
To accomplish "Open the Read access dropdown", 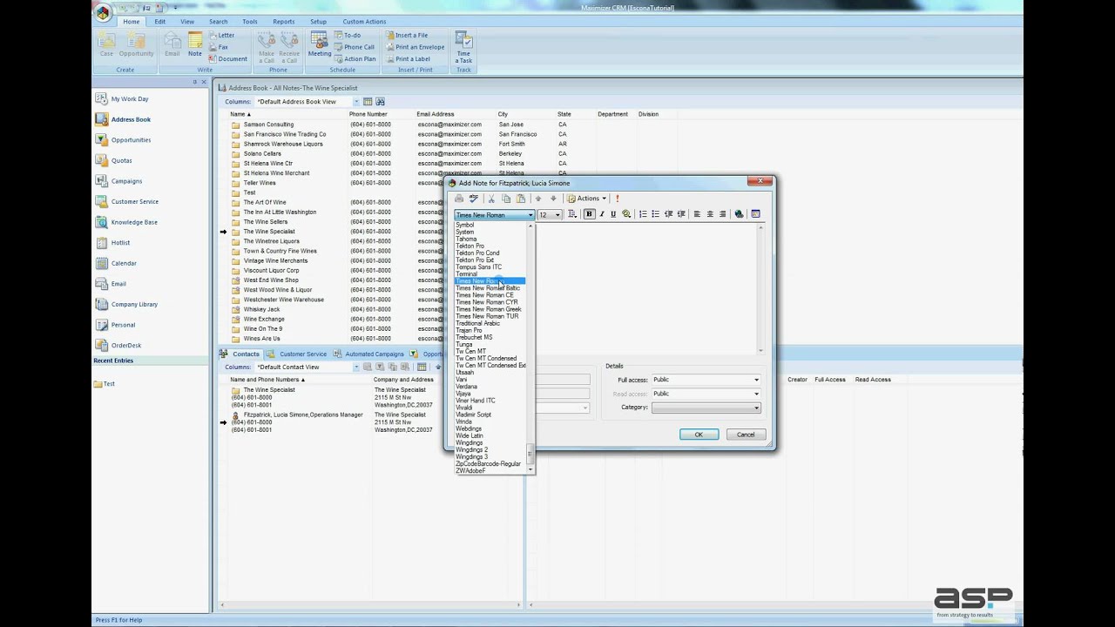I will (x=706, y=394).
